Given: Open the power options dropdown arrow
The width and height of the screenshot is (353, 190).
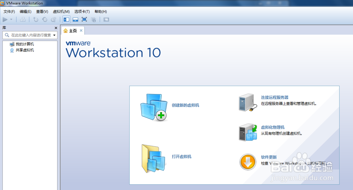Looking at the screenshot, I should click(x=11, y=19).
